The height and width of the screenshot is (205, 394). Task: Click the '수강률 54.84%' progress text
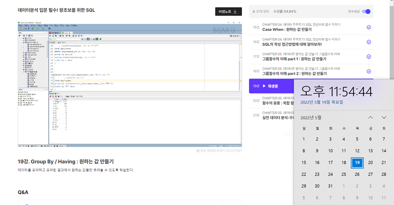[x=285, y=12]
